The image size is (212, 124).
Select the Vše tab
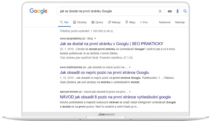64,22
